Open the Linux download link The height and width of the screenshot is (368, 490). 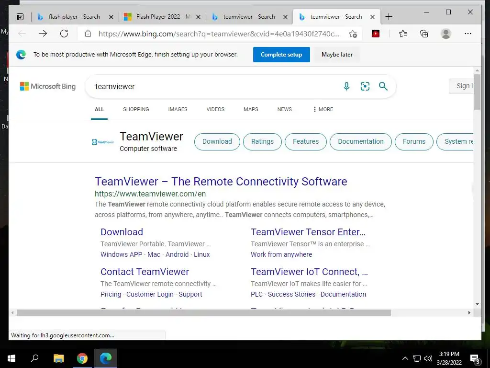tap(201, 254)
